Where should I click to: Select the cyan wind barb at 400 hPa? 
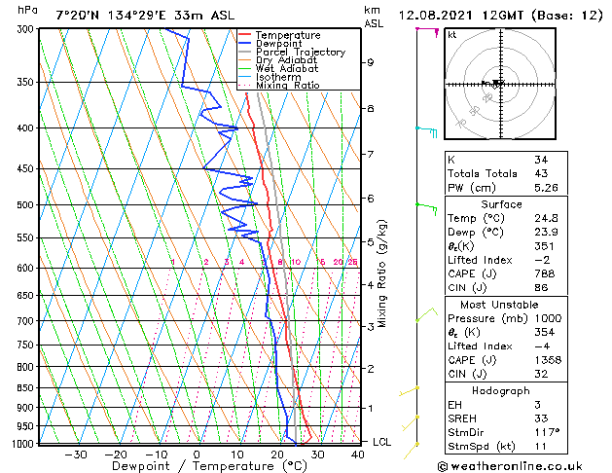[426, 132]
